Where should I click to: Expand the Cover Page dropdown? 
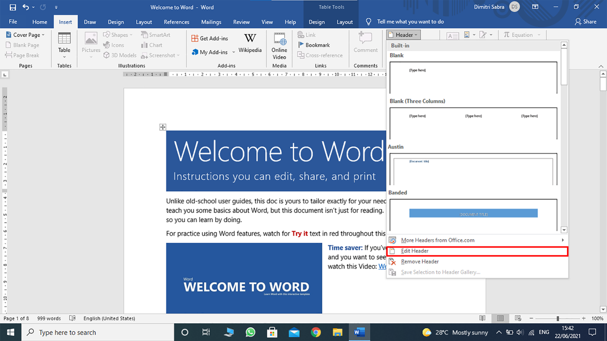point(25,35)
